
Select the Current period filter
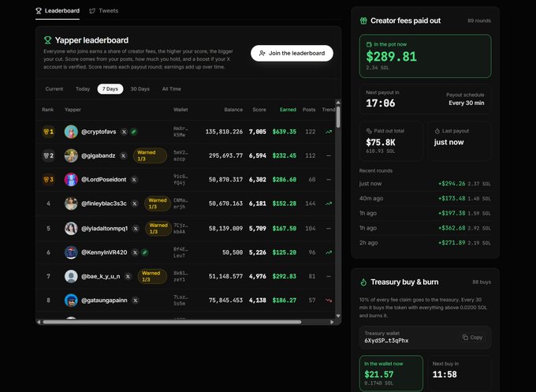pos(54,89)
